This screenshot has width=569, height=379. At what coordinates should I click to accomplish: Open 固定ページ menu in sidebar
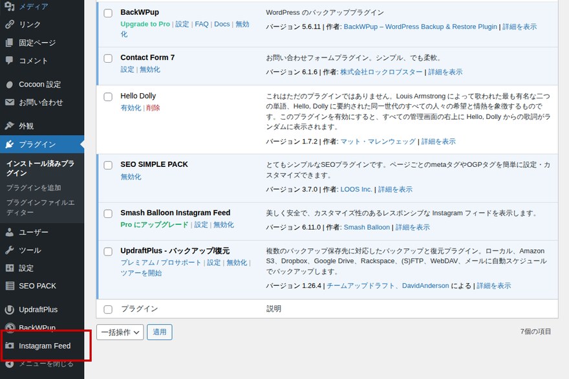tap(38, 43)
